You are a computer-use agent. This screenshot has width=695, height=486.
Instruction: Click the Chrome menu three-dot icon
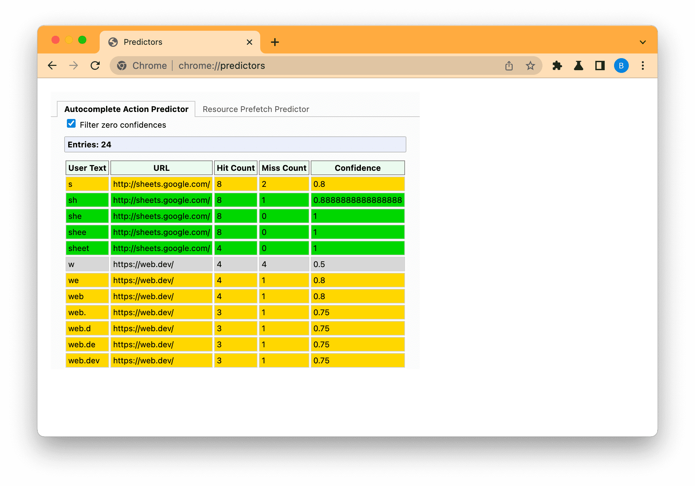tap(643, 66)
